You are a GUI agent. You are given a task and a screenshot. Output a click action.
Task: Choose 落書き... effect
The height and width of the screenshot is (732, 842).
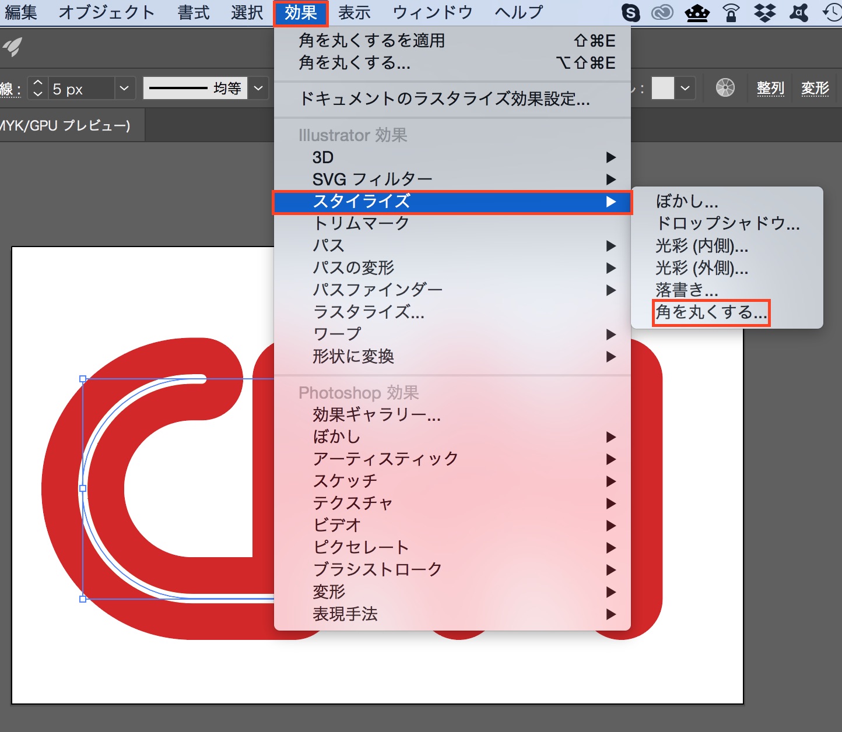tap(727, 290)
